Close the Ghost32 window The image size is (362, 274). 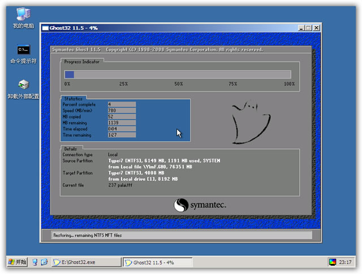pos(316,28)
